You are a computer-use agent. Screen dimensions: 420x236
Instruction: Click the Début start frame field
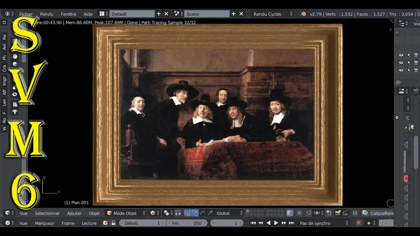[x=142, y=223]
